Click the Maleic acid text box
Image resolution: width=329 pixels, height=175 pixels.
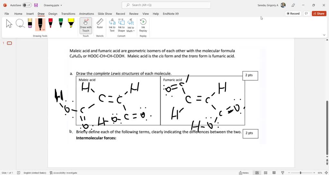click(x=118, y=100)
